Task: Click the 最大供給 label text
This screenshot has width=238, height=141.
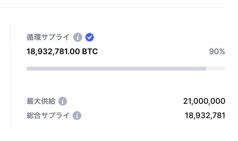Action: [x=41, y=101]
